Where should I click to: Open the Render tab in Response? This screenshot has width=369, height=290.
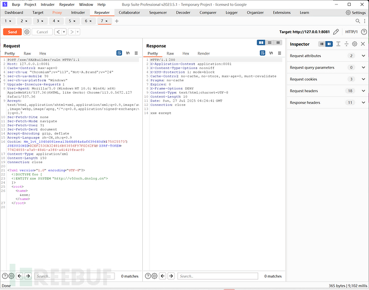[204, 54]
